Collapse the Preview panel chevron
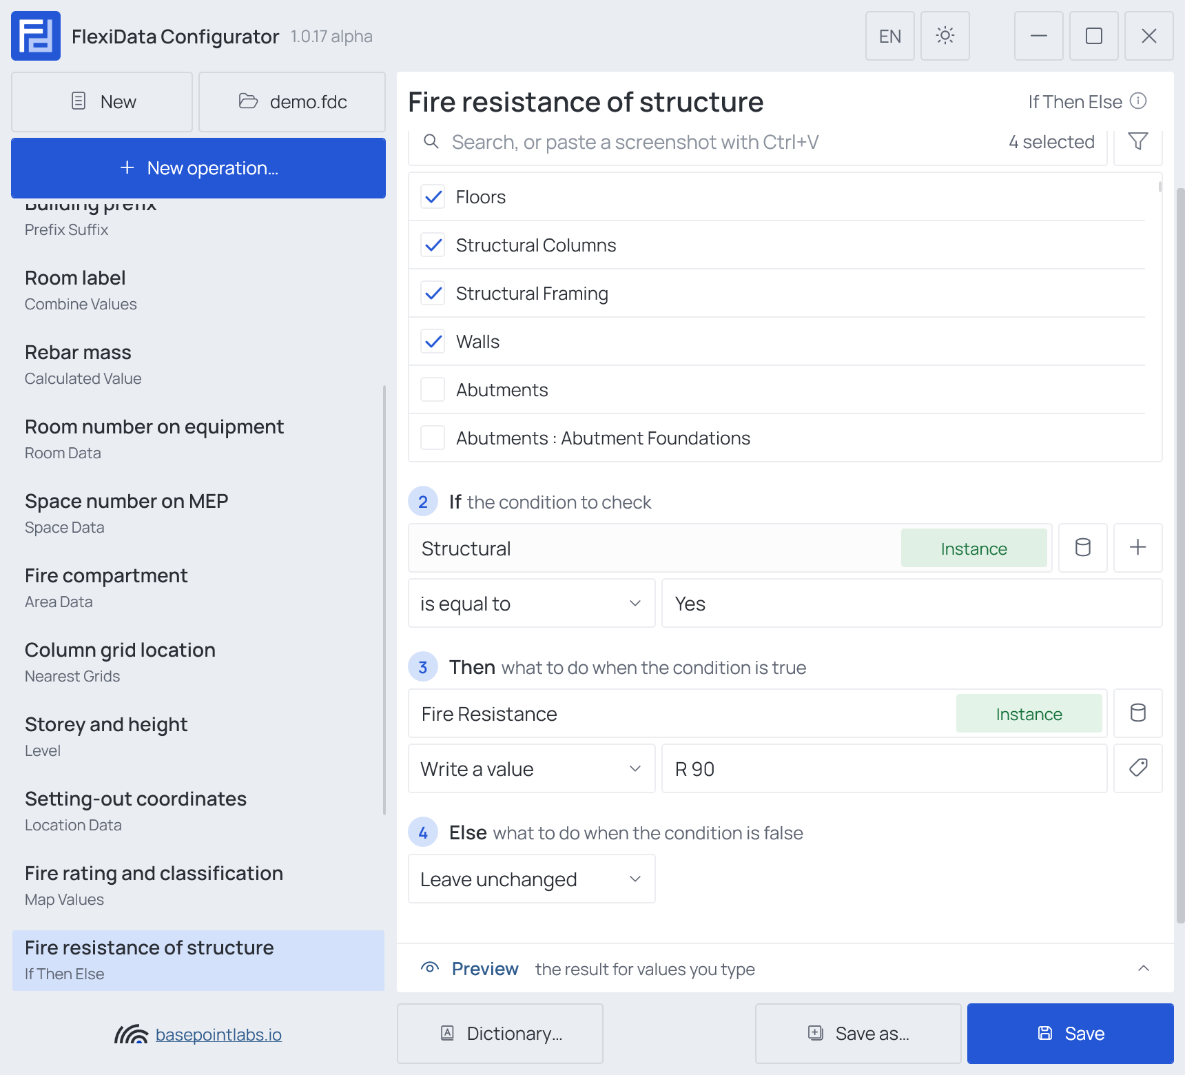1185x1075 pixels. coord(1144,968)
